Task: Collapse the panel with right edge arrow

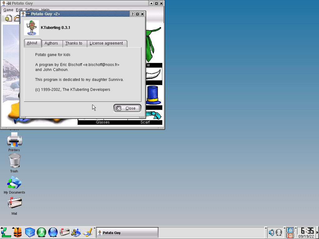Action: point(317,232)
